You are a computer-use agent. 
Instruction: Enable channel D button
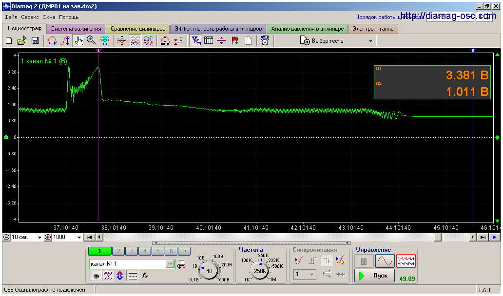coord(184,251)
